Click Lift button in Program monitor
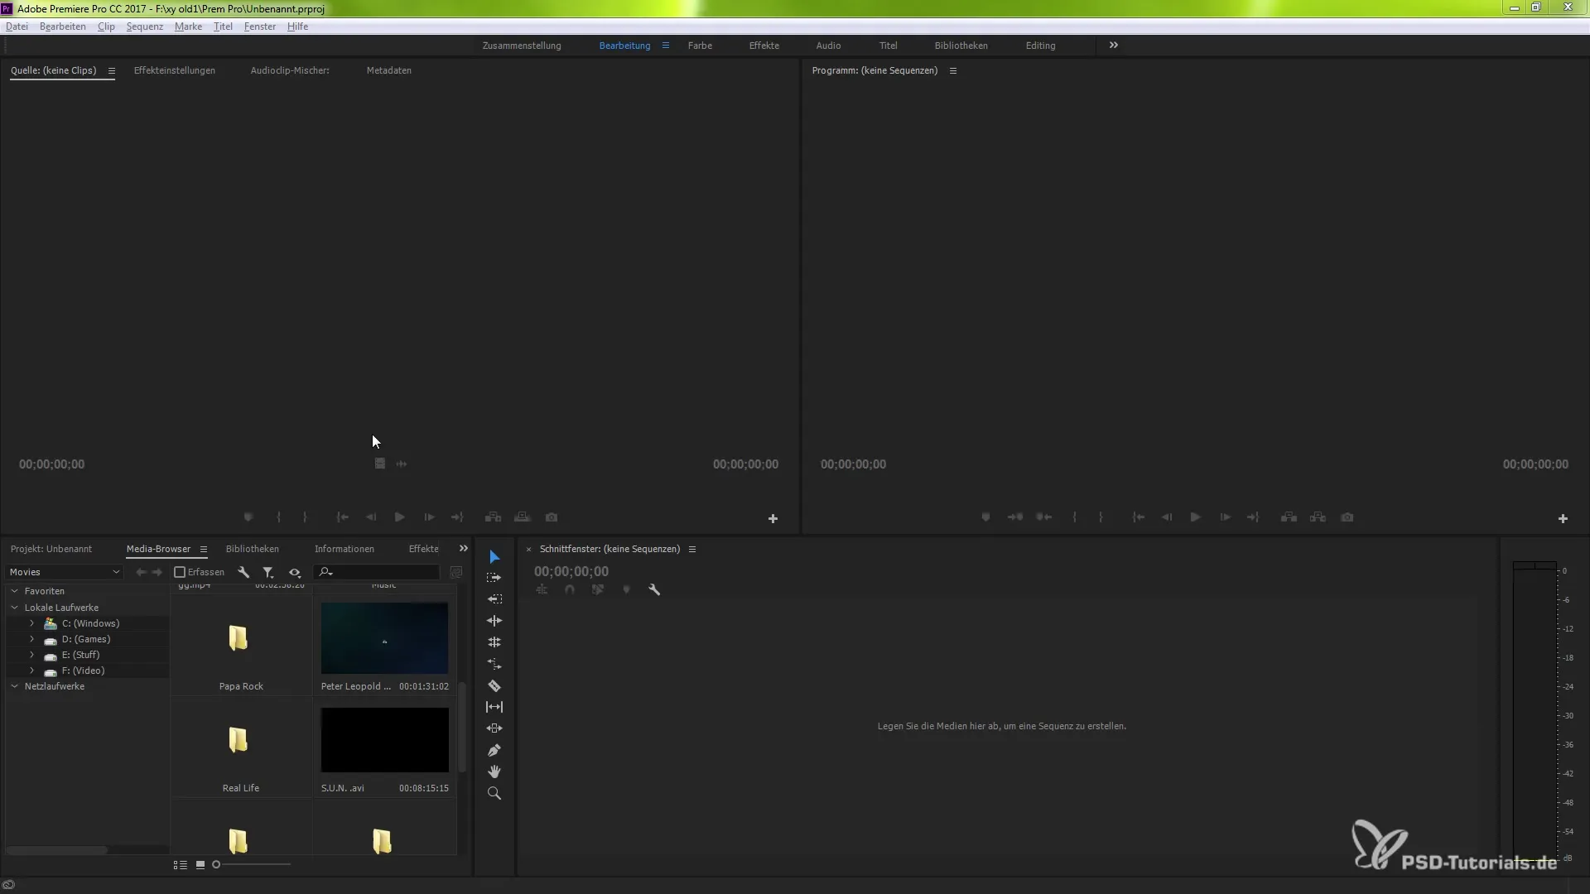Viewport: 1590px width, 894px height. coord(1289,517)
